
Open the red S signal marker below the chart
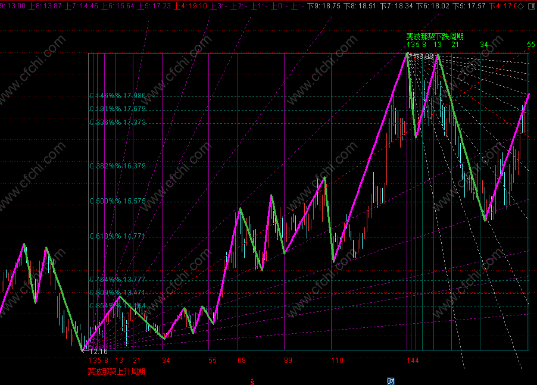pos(252,381)
